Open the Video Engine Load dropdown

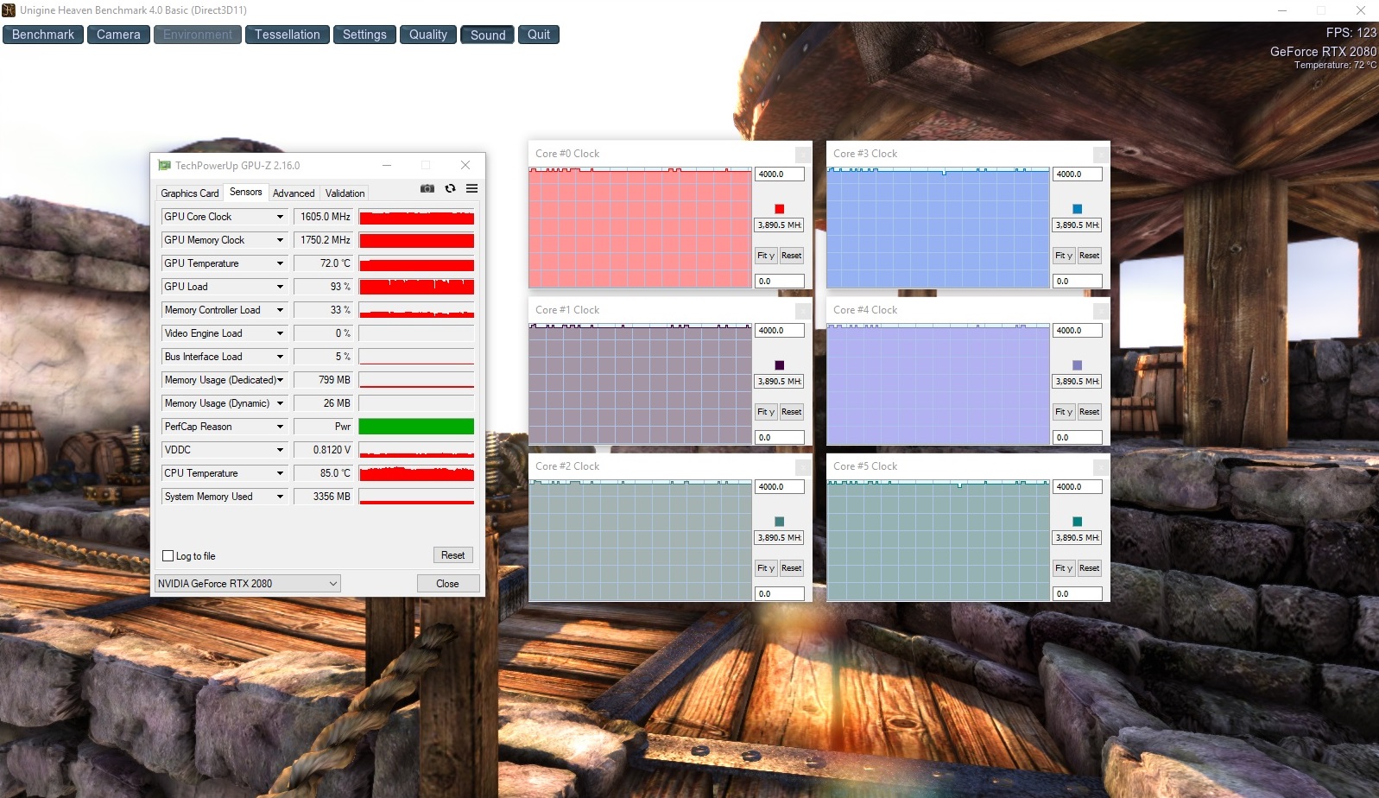(x=280, y=333)
